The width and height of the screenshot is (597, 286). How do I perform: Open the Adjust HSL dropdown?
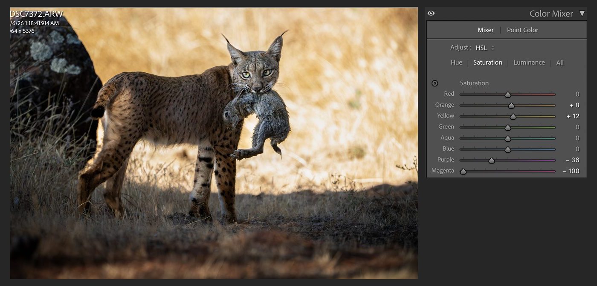tap(485, 48)
